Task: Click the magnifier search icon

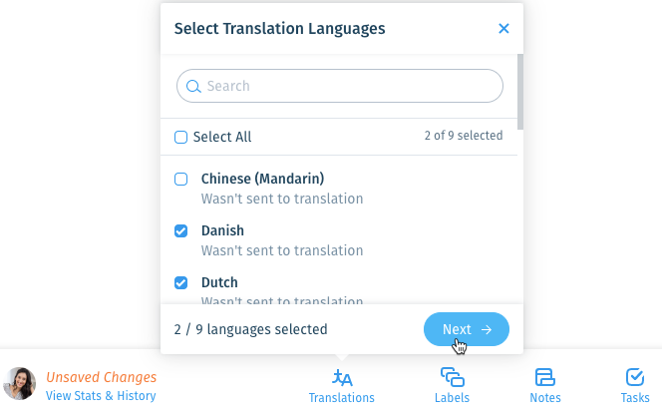Action: 193,86
